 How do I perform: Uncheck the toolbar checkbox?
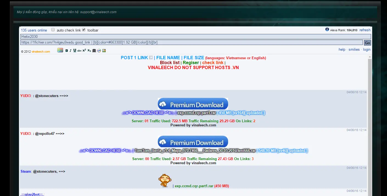(84, 30)
